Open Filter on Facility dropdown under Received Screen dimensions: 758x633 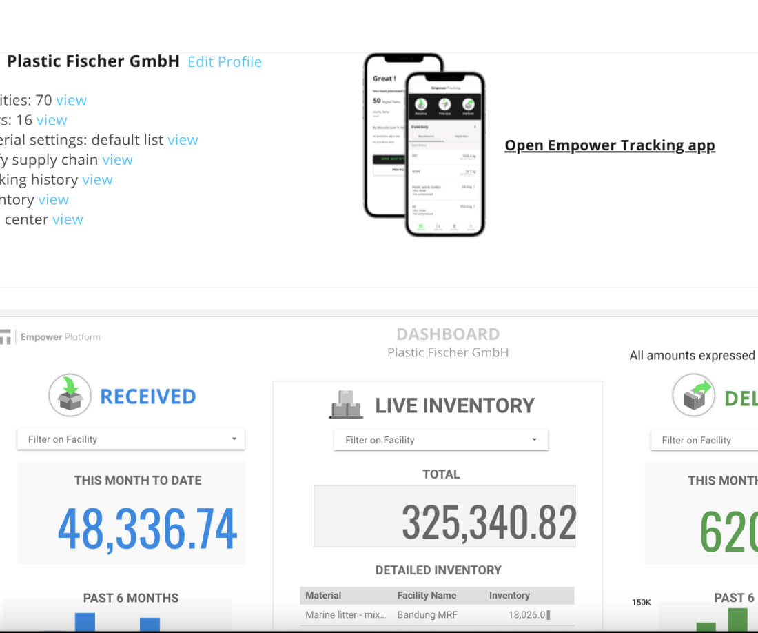point(131,439)
